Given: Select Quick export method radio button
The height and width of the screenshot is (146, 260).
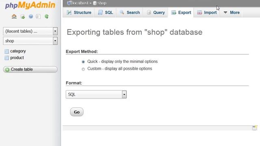Looking at the screenshot, I should tap(83, 62).
